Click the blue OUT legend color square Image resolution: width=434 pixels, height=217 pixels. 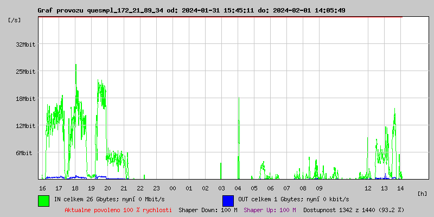pos(228,200)
